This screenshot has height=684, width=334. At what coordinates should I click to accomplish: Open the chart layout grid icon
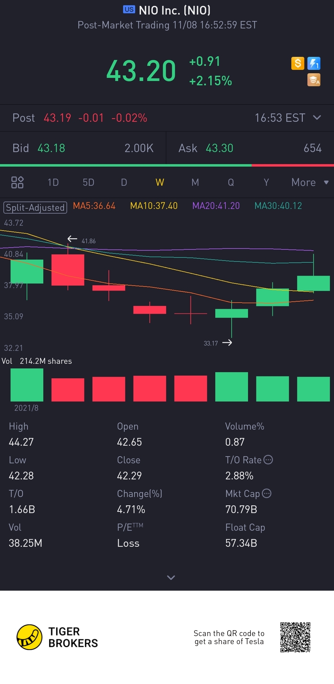17,182
